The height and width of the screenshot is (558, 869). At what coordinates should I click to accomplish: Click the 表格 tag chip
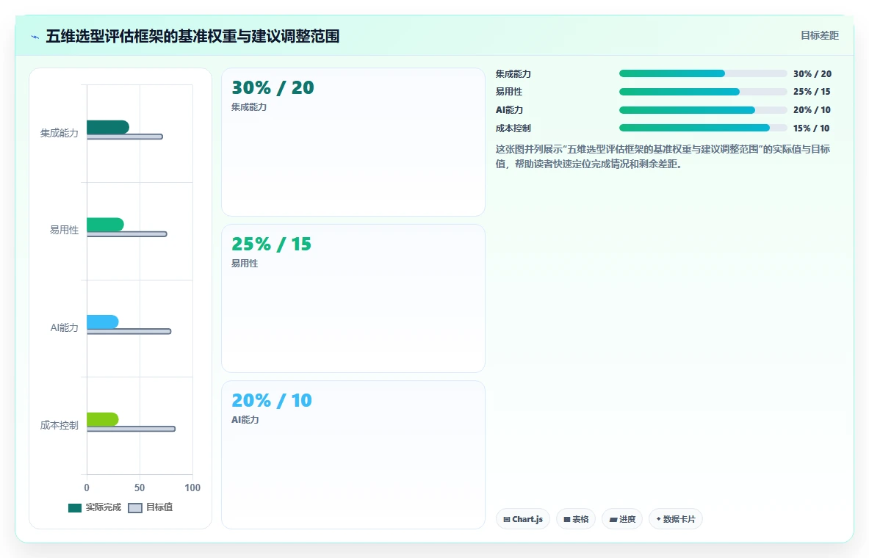pyautogui.click(x=576, y=519)
